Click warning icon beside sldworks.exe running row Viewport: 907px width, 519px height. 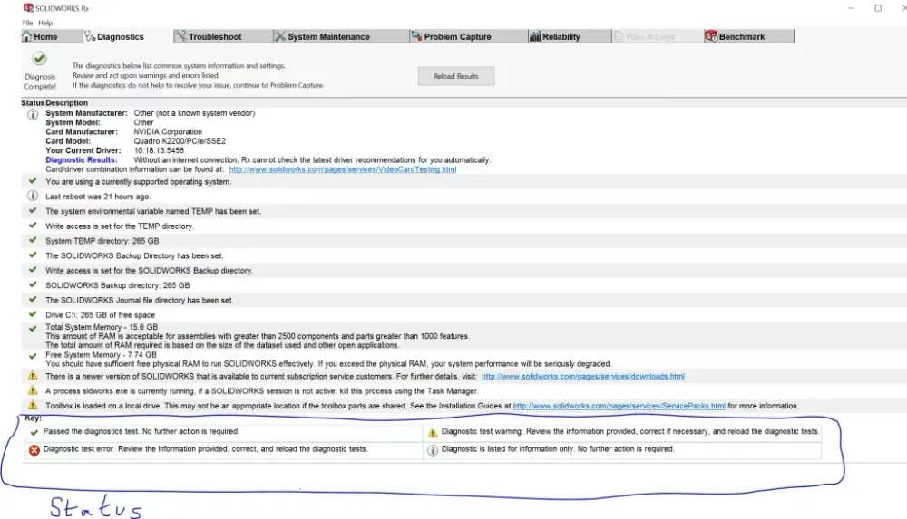click(33, 390)
